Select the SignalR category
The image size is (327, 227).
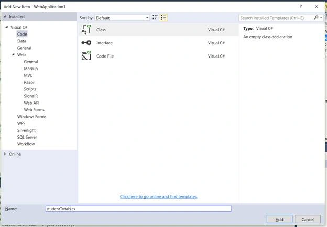30,96
